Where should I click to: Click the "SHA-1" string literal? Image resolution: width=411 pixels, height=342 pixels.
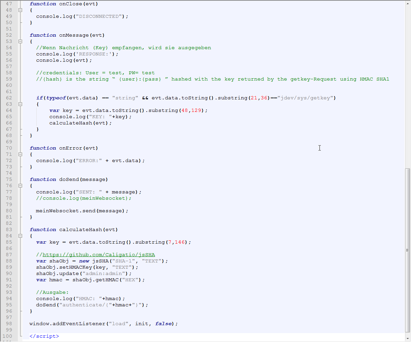click(124, 261)
